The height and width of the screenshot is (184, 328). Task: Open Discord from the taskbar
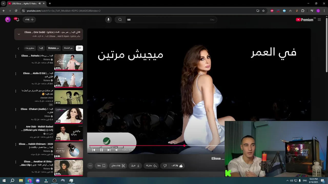(x=38, y=181)
